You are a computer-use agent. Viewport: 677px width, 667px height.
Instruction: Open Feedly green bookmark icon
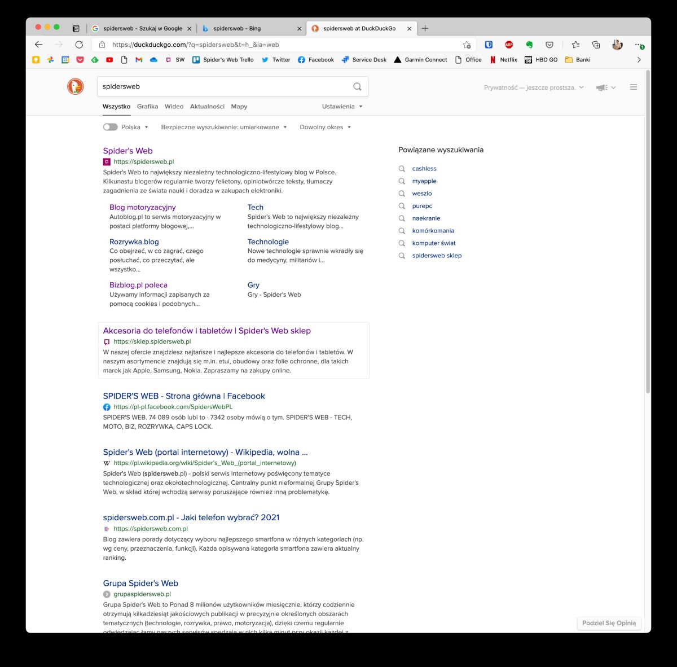95,60
